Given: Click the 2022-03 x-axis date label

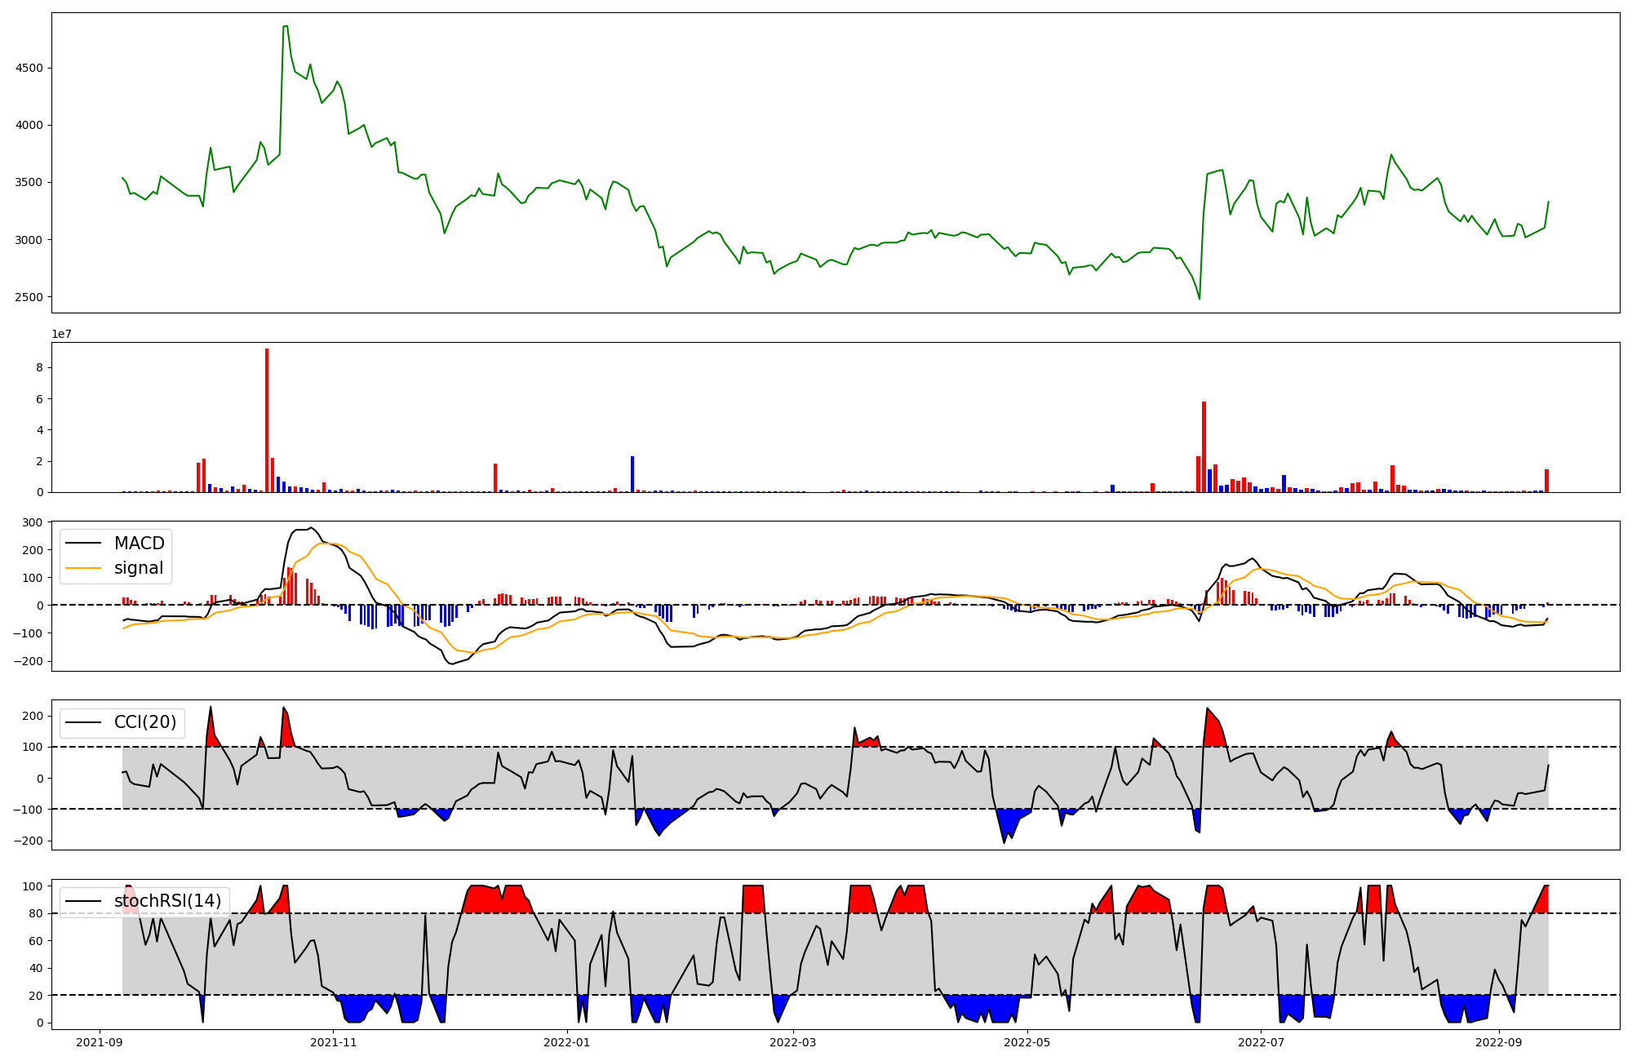Looking at the screenshot, I should coord(793,1042).
